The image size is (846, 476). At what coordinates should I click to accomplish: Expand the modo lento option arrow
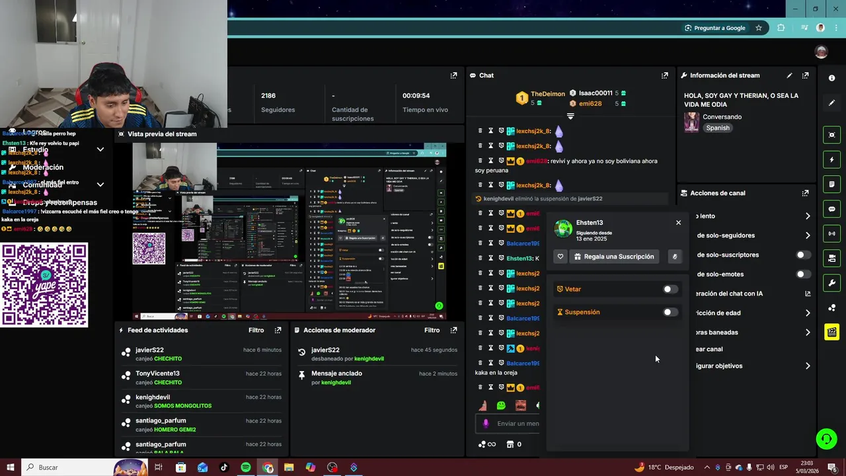coord(807,216)
